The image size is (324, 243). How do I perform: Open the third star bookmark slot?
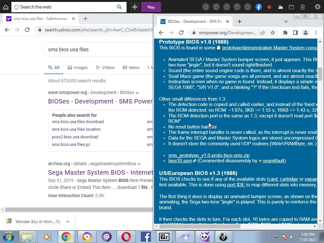[x=227, y=7]
